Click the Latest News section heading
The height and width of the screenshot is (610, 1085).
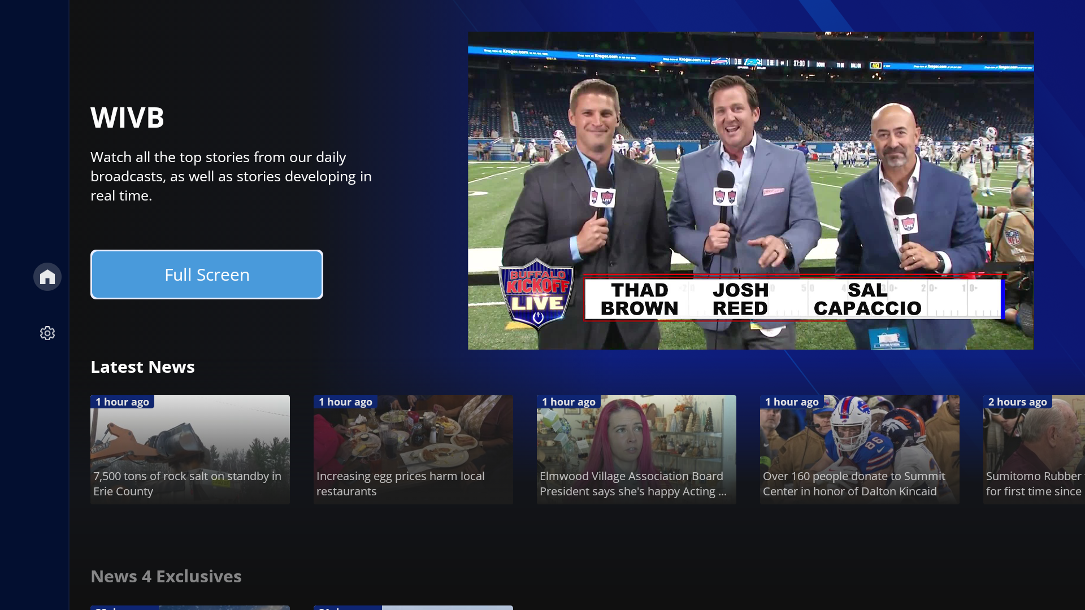click(x=142, y=367)
